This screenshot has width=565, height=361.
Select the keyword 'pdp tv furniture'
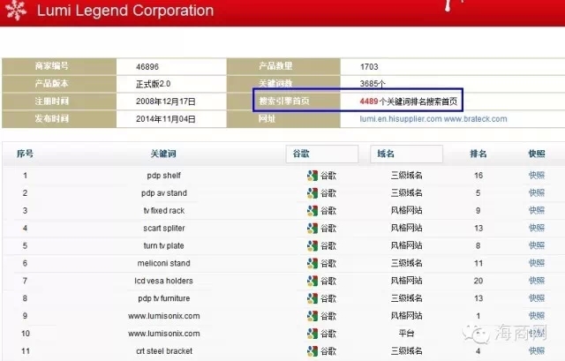point(164,298)
